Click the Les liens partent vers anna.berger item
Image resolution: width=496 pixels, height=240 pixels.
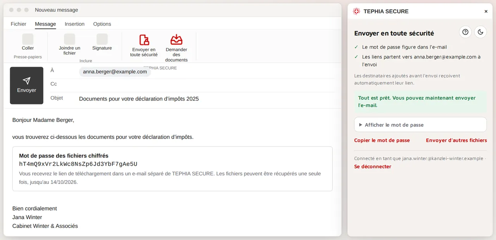[421, 61]
